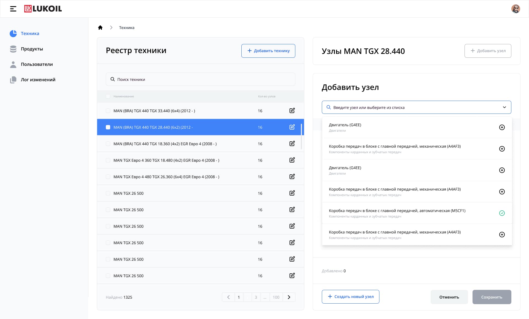Edit MAN TGX 18.360 (4x2) row
Image resolution: width=529 pixels, height=319 pixels.
(292, 144)
